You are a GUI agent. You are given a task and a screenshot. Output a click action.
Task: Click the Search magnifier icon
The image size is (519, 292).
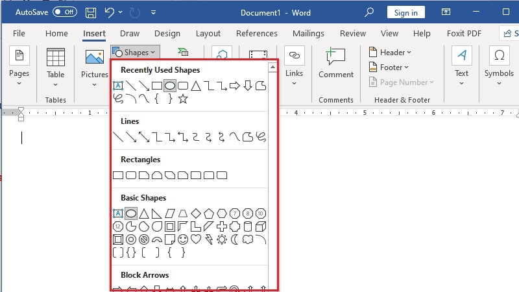(x=368, y=12)
